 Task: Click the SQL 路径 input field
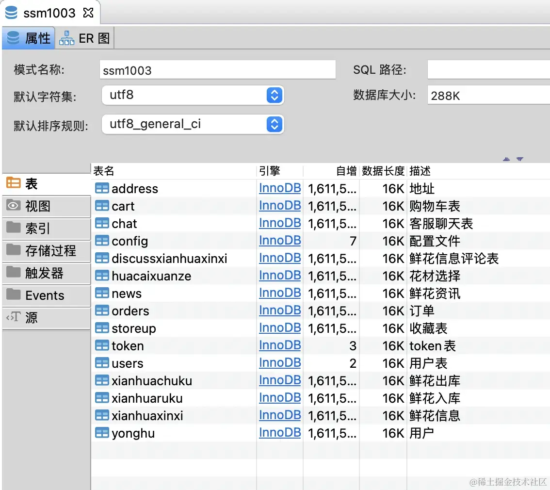point(488,70)
